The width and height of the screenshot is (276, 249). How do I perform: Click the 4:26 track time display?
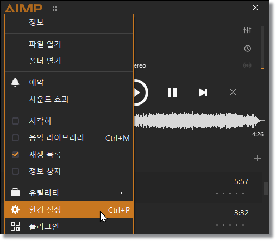(258, 134)
